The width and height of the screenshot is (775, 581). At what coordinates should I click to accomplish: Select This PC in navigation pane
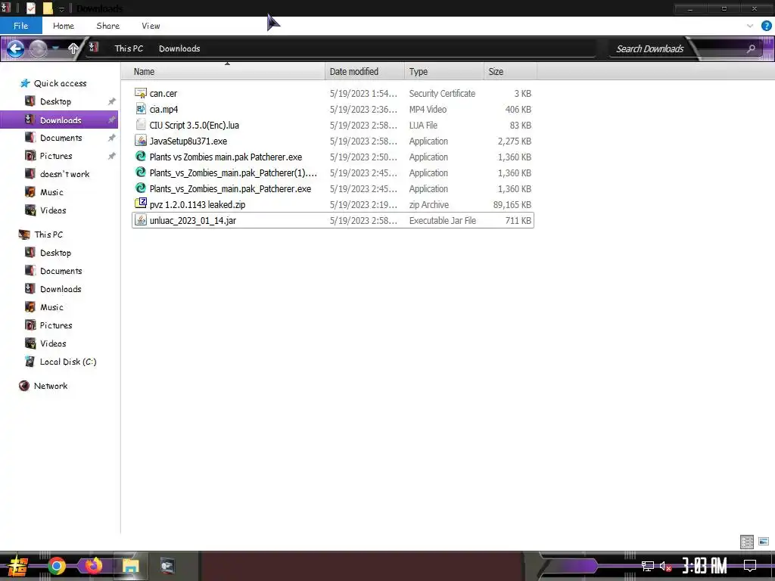(x=48, y=235)
